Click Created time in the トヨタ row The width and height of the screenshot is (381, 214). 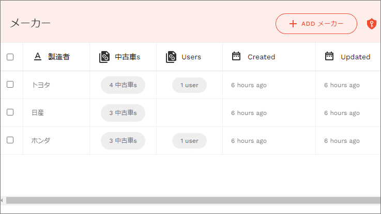click(x=249, y=85)
